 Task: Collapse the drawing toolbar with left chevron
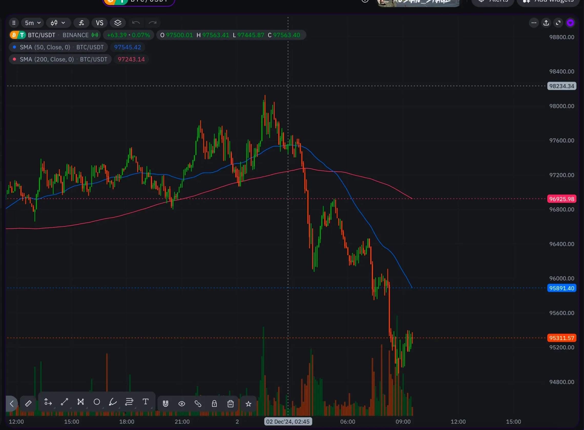click(12, 404)
